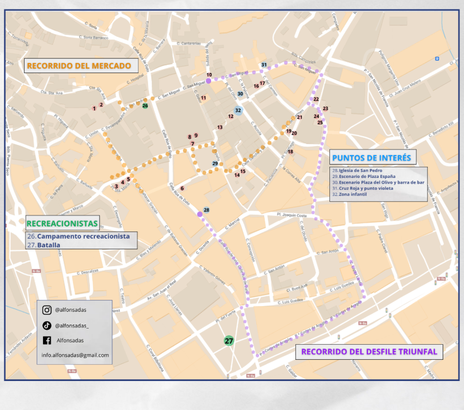
Task: Click the @alfonsadas Instagram handle text
Action: [71, 310]
